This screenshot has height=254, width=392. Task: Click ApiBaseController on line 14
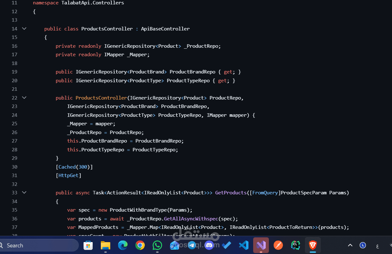coord(165,29)
